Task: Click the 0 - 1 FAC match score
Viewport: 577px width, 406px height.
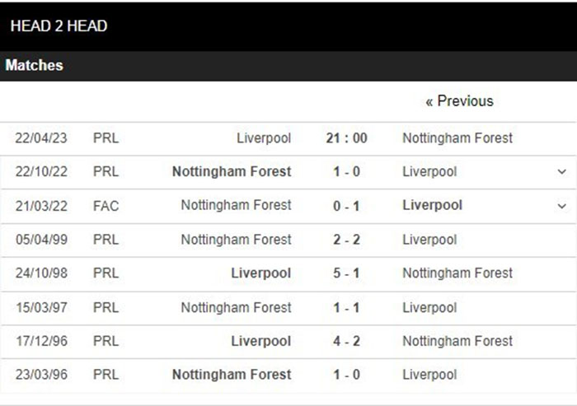Action: pyautogui.click(x=346, y=206)
